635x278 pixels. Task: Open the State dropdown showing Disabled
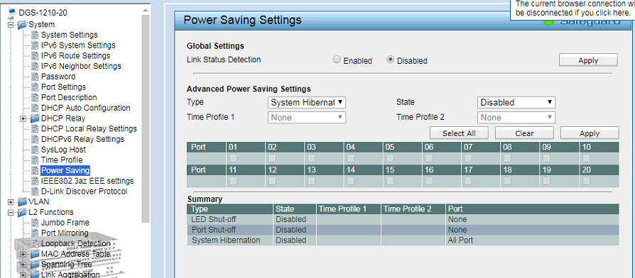point(516,102)
